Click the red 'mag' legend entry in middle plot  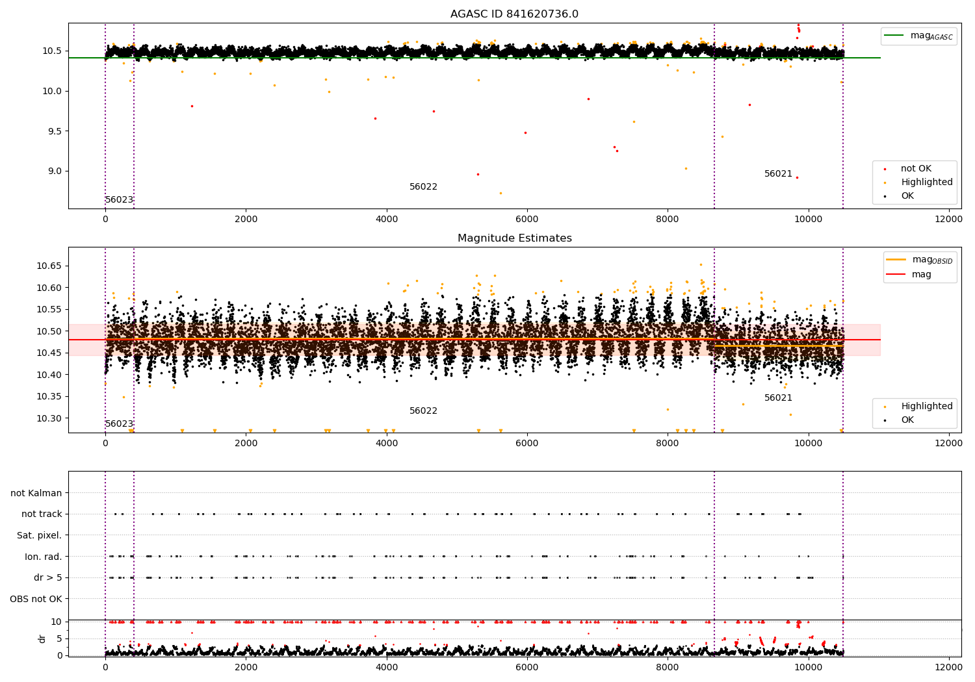[909, 274]
